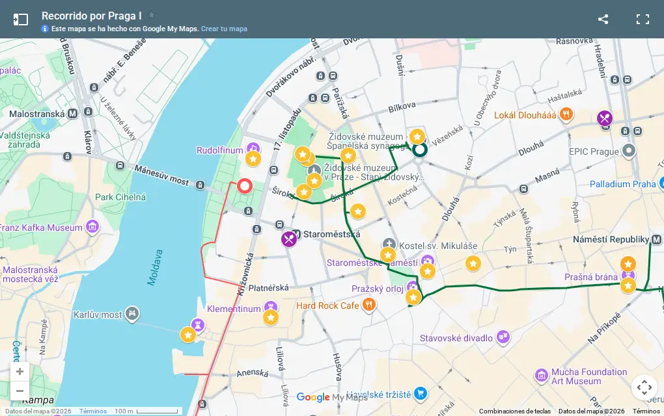Click the Palladium Praha label

622,184
